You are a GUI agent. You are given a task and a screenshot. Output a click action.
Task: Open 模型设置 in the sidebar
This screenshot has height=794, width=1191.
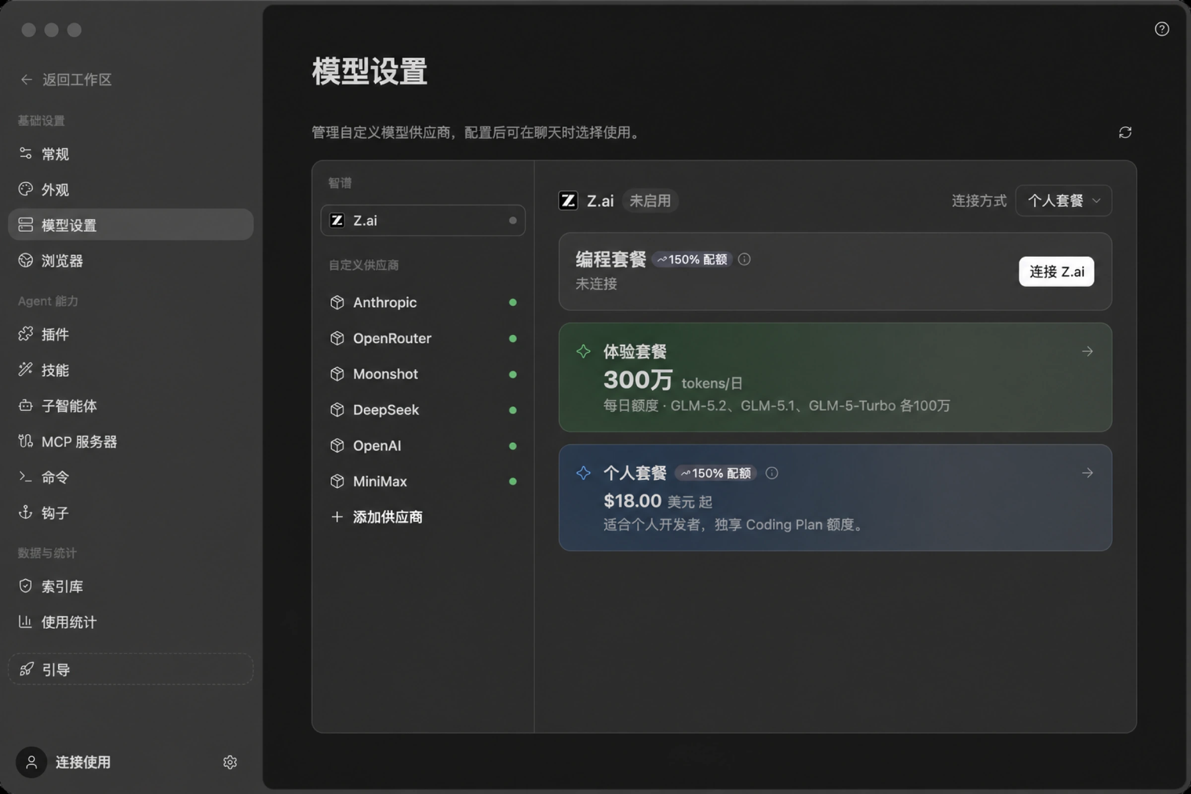click(131, 224)
